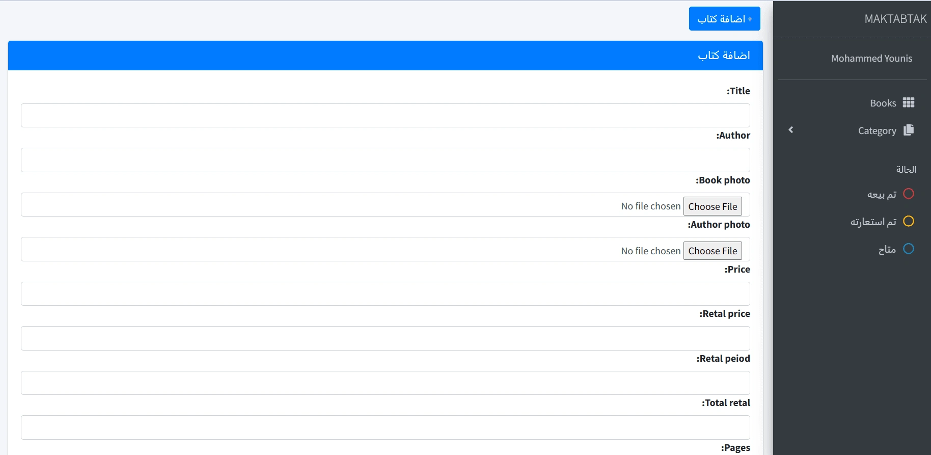
Task: Filter by متاح status label
Action: click(887, 249)
